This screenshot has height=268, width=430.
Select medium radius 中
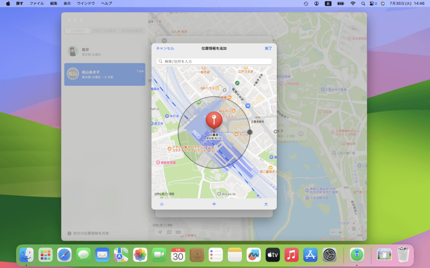point(214,204)
